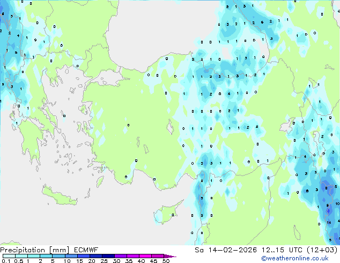Click the '14' precipitation value on the map
340x263 pixels.
click(329, 222)
